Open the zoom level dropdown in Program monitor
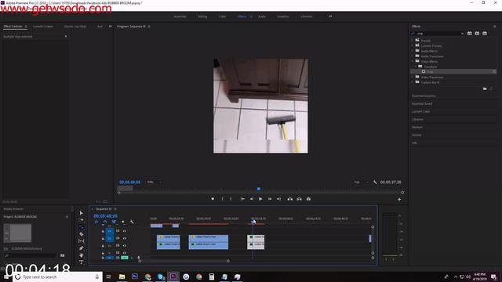The image size is (502, 282). [x=154, y=183]
